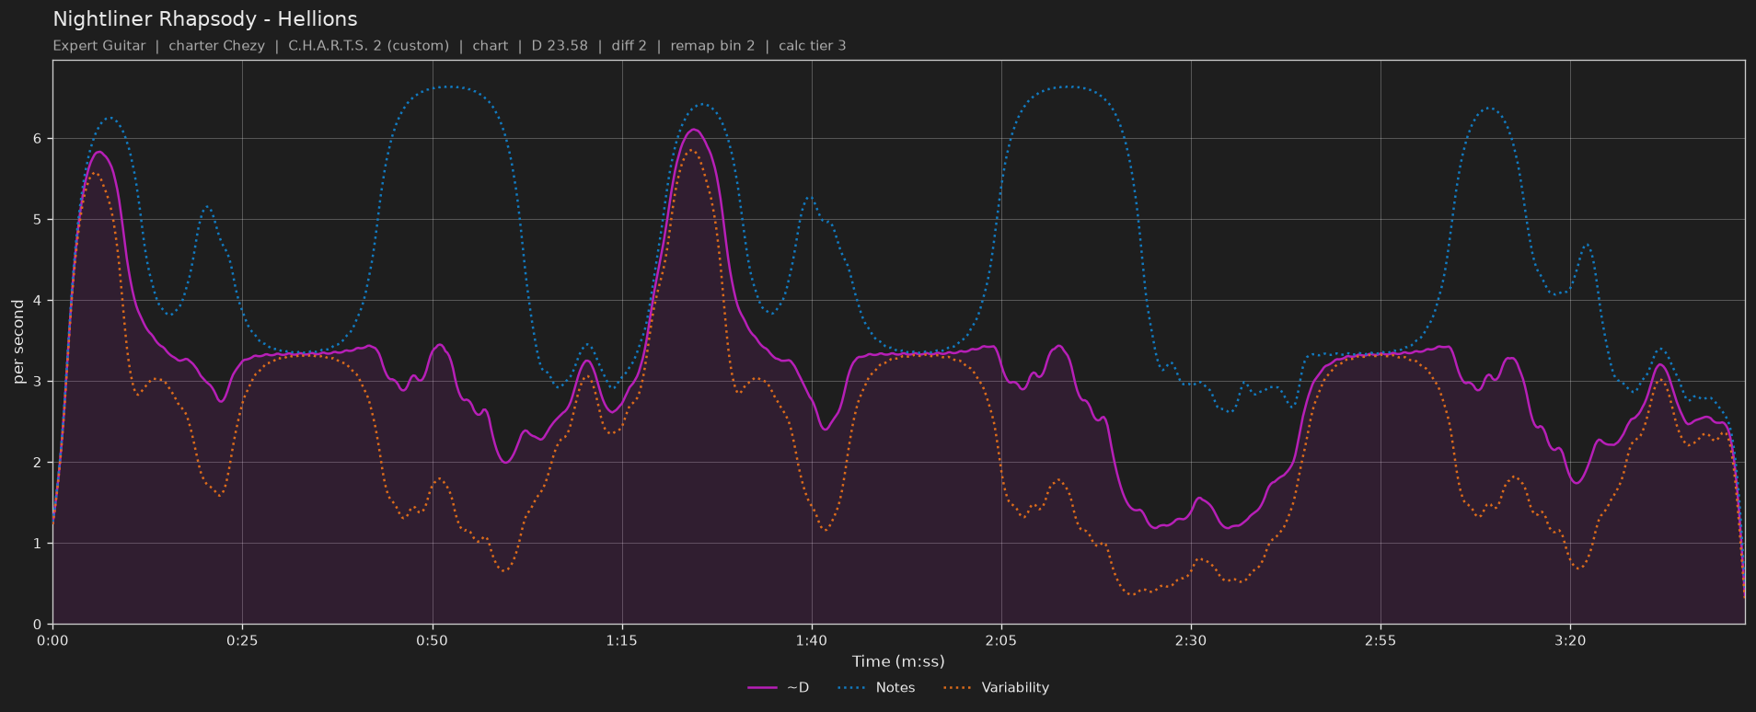Click the 2:55 x-axis tick label
The width and height of the screenshot is (1756, 712).
click(1380, 640)
